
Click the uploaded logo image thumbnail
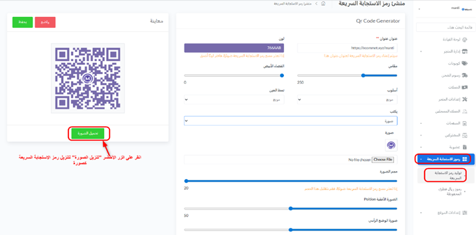point(391,145)
